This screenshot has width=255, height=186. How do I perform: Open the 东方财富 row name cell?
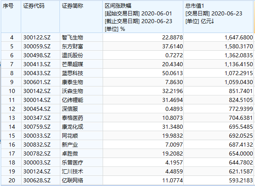(x=73, y=47)
